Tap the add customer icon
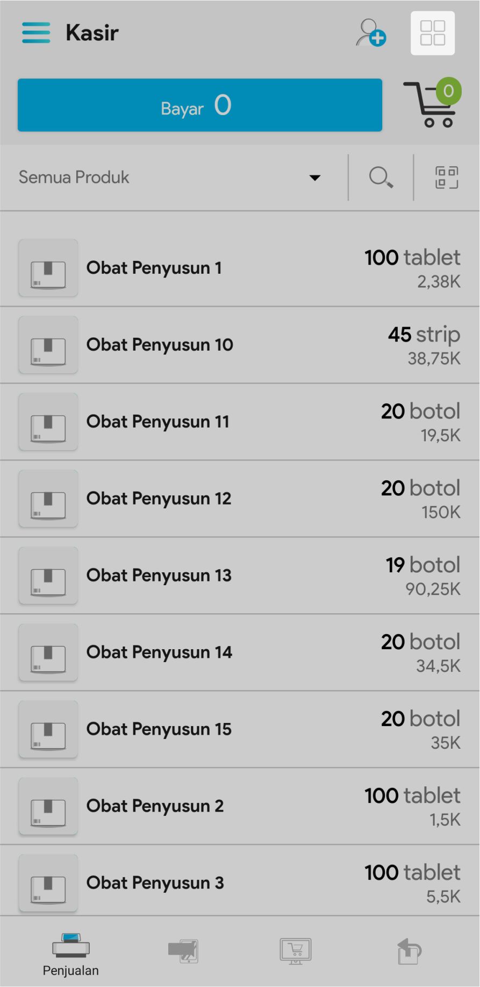480x987 pixels. (370, 33)
